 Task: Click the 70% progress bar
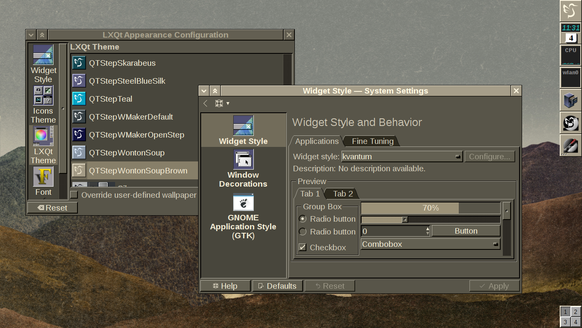(x=431, y=208)
